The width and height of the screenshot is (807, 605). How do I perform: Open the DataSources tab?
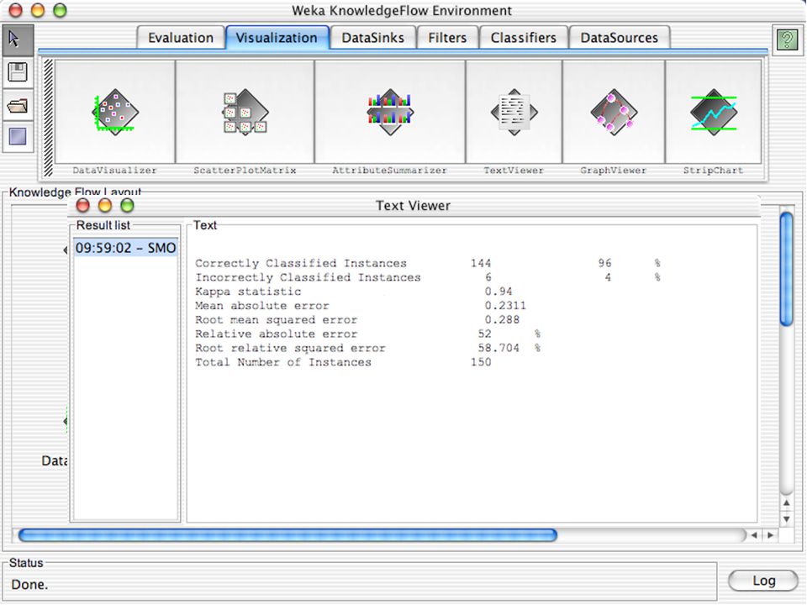[x=620, y=38]
